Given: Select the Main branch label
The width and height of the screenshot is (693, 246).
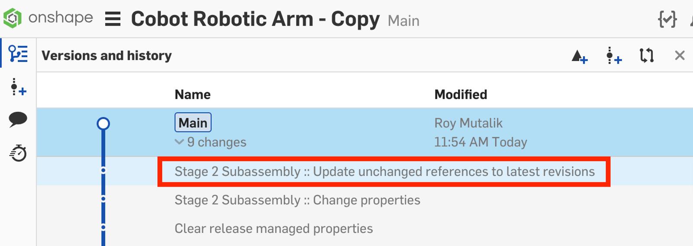Looking at the screenshot, I should (193, 123).
